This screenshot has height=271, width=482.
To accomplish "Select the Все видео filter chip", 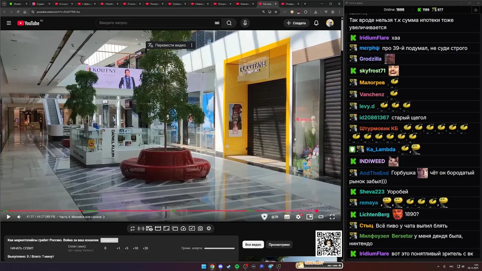I will pos(253,245).
